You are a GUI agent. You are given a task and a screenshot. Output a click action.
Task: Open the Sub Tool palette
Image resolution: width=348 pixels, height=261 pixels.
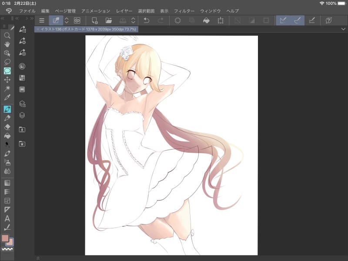point(22,29)
